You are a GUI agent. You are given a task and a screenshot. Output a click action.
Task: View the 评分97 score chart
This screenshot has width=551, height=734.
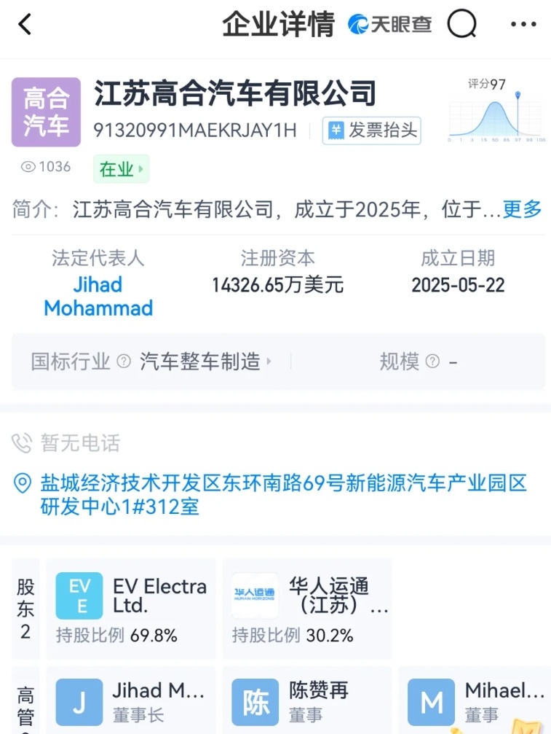496,111
